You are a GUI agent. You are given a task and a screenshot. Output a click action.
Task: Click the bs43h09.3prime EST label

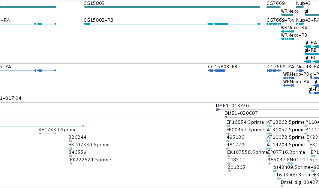295,175
